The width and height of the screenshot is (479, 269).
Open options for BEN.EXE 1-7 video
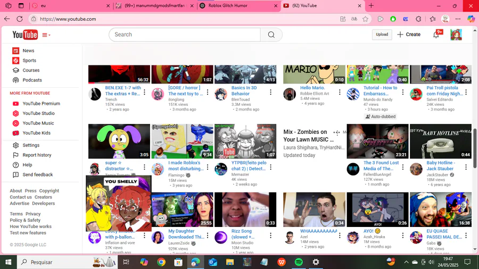[x=144, y=92]
